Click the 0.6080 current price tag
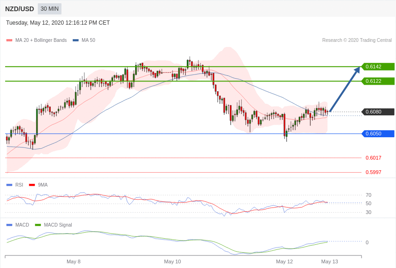 coord(378,112)
